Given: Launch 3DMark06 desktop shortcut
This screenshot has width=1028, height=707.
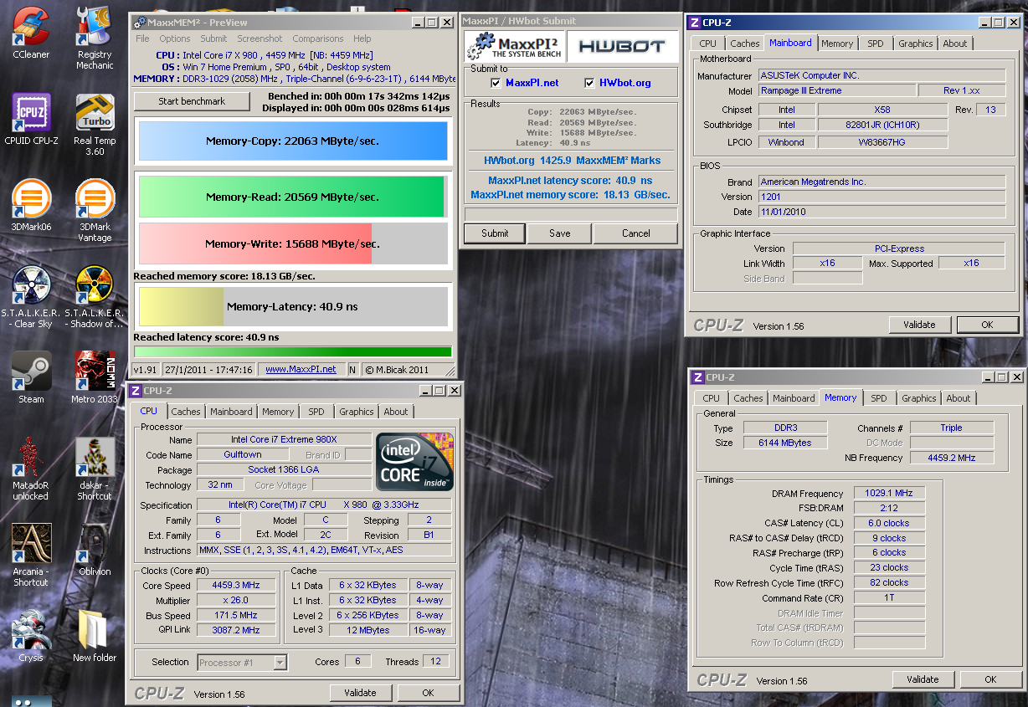Looking at the screenshot, I should tap(31, 206).
